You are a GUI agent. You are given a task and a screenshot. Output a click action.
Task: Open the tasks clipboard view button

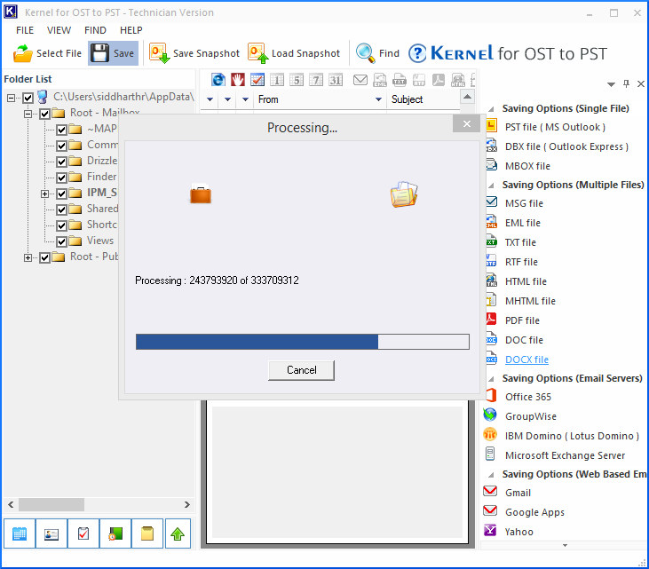tap(83, 533)
